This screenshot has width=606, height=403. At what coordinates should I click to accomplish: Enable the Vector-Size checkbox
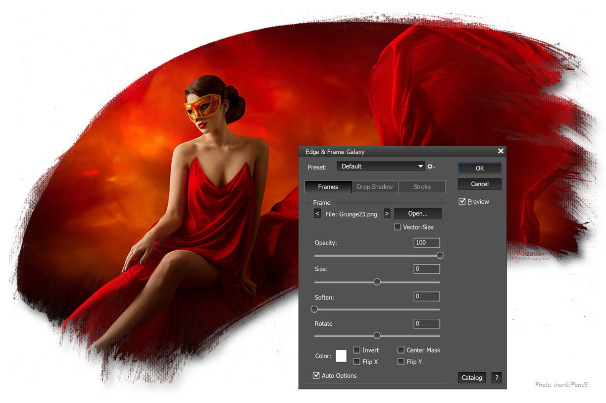(397, 227)
